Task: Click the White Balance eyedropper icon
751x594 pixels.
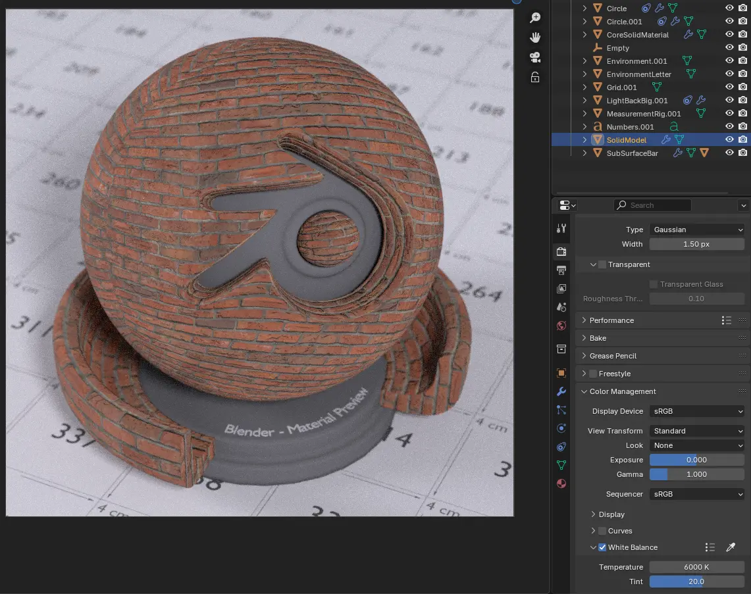Action: pyautogui.click(x=731, y=547)
